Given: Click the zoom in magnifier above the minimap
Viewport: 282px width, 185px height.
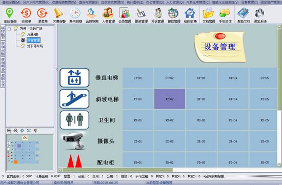Looking at the screenshot, I should (x=9, y=131).
